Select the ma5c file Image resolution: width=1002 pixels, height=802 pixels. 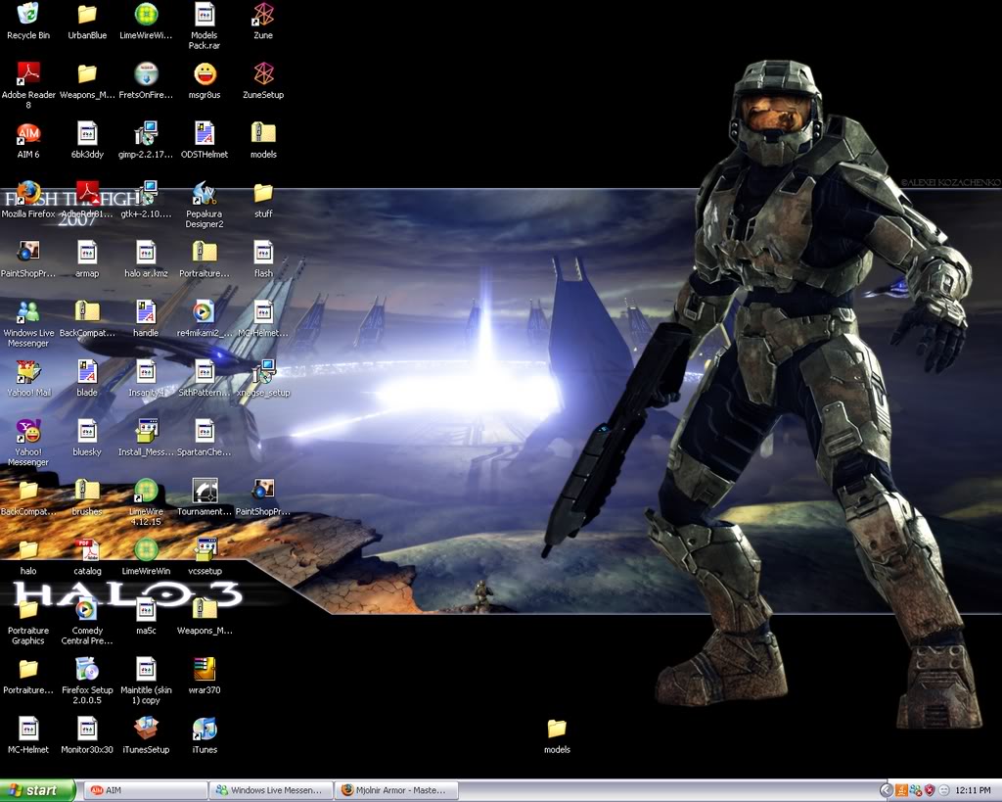point(146,609)
